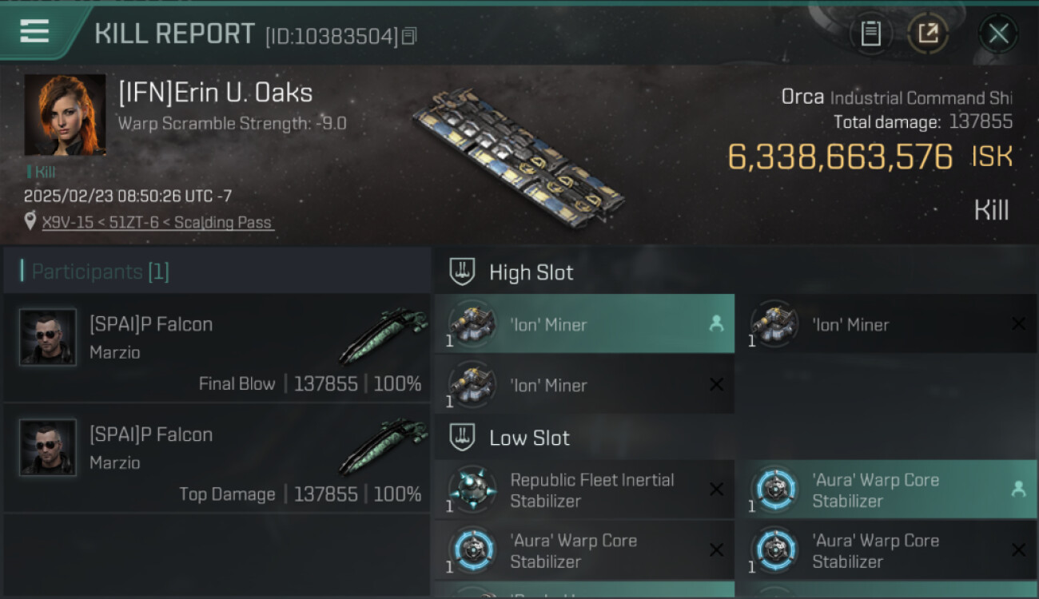
Task: Copy the kill report ID
Action: [409, 36]
